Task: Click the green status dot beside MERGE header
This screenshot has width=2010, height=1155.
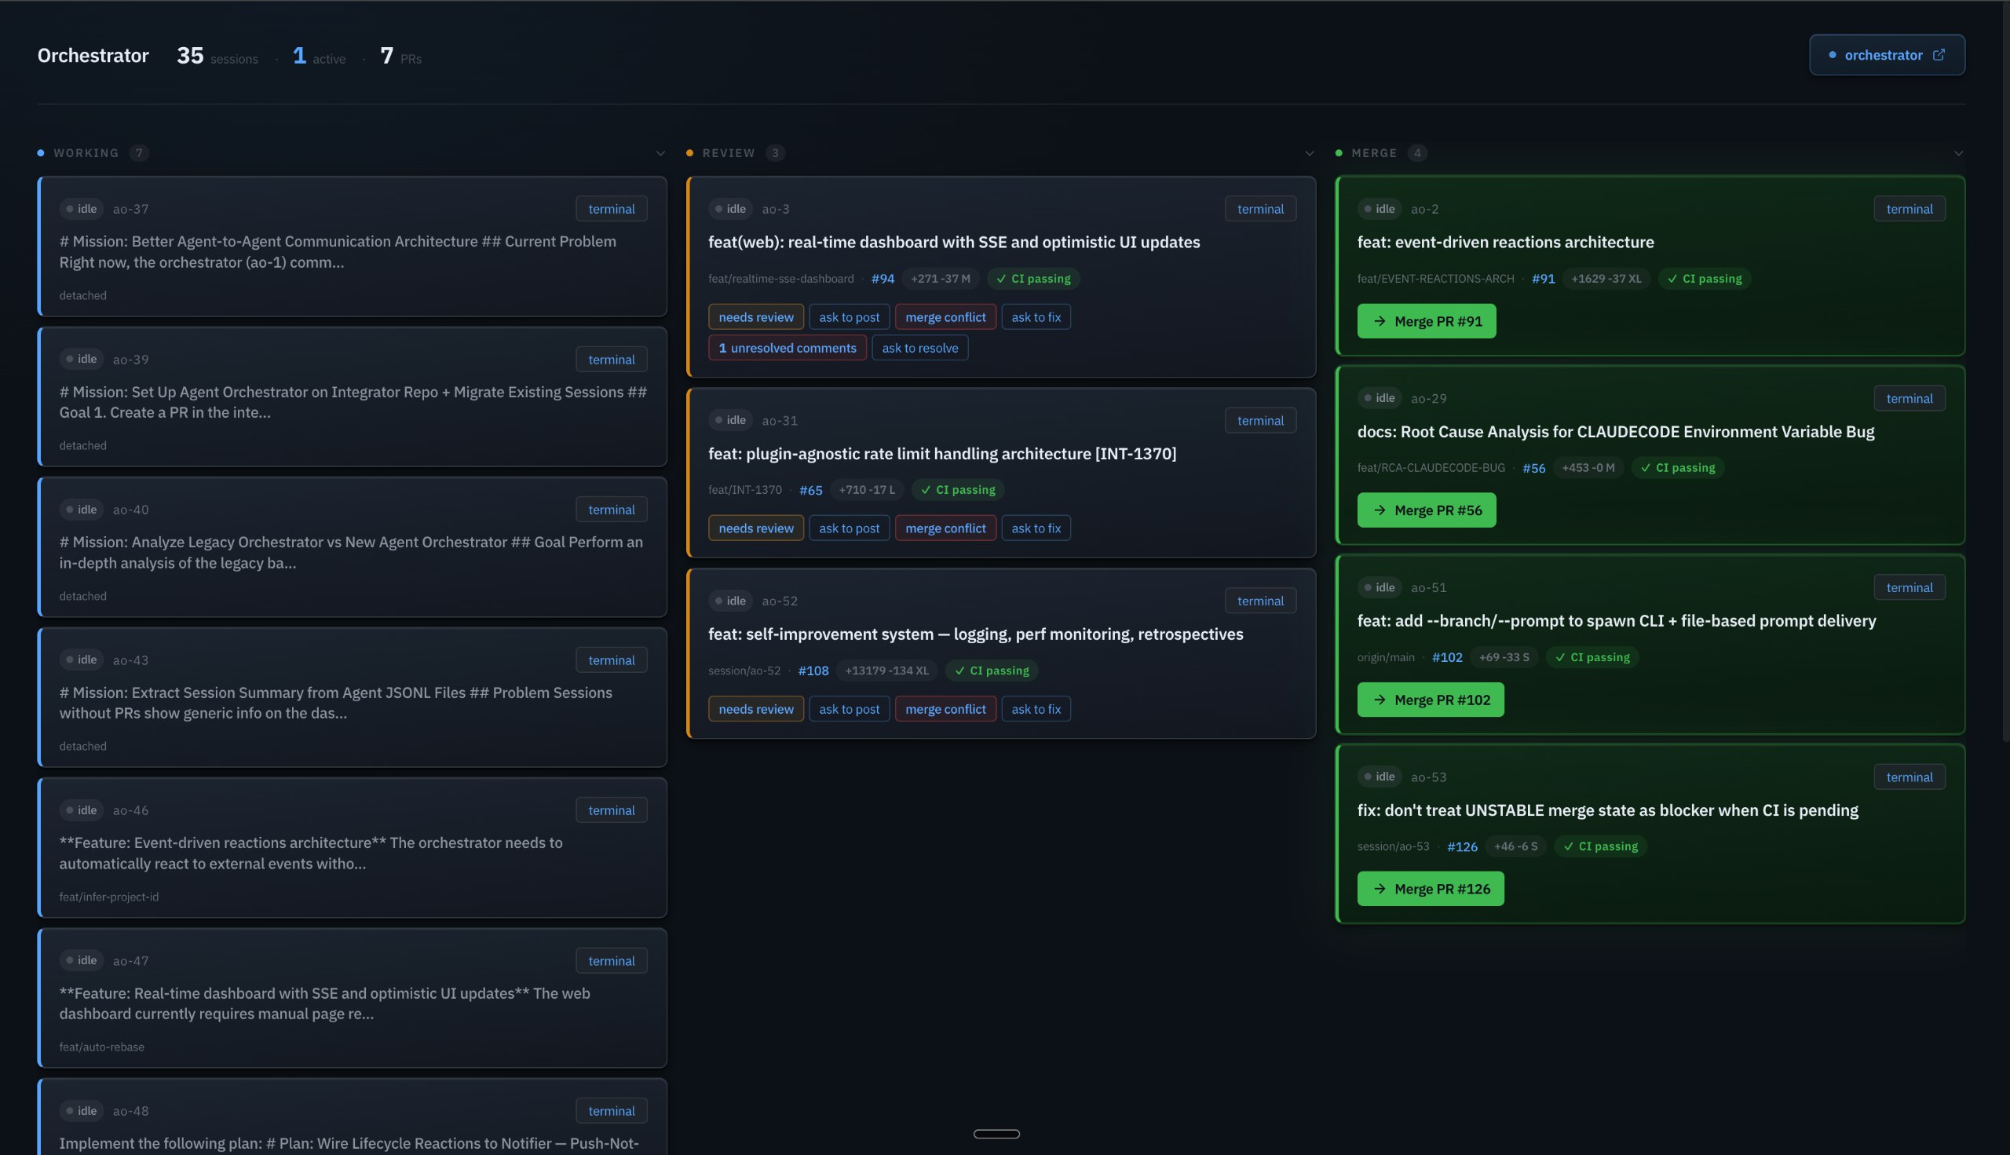Action: (x=1338, y=152)
